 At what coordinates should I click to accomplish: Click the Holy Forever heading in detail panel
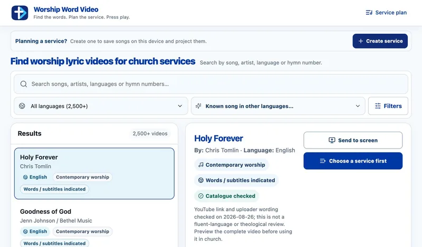[218, 139]
